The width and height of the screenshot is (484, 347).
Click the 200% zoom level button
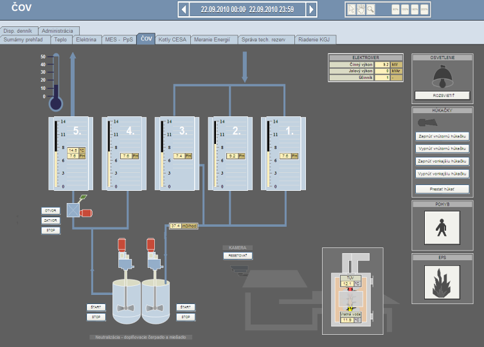pos(424,9)
